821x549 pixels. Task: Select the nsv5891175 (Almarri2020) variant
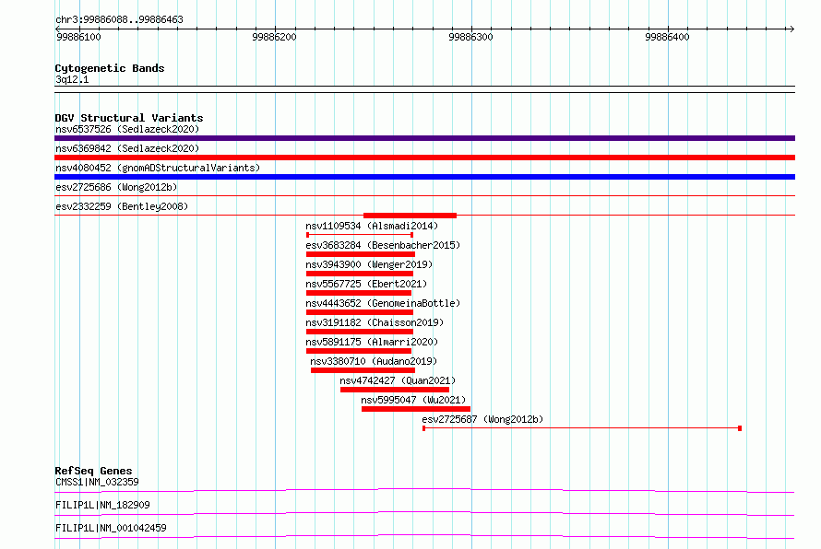click(372, 342)
